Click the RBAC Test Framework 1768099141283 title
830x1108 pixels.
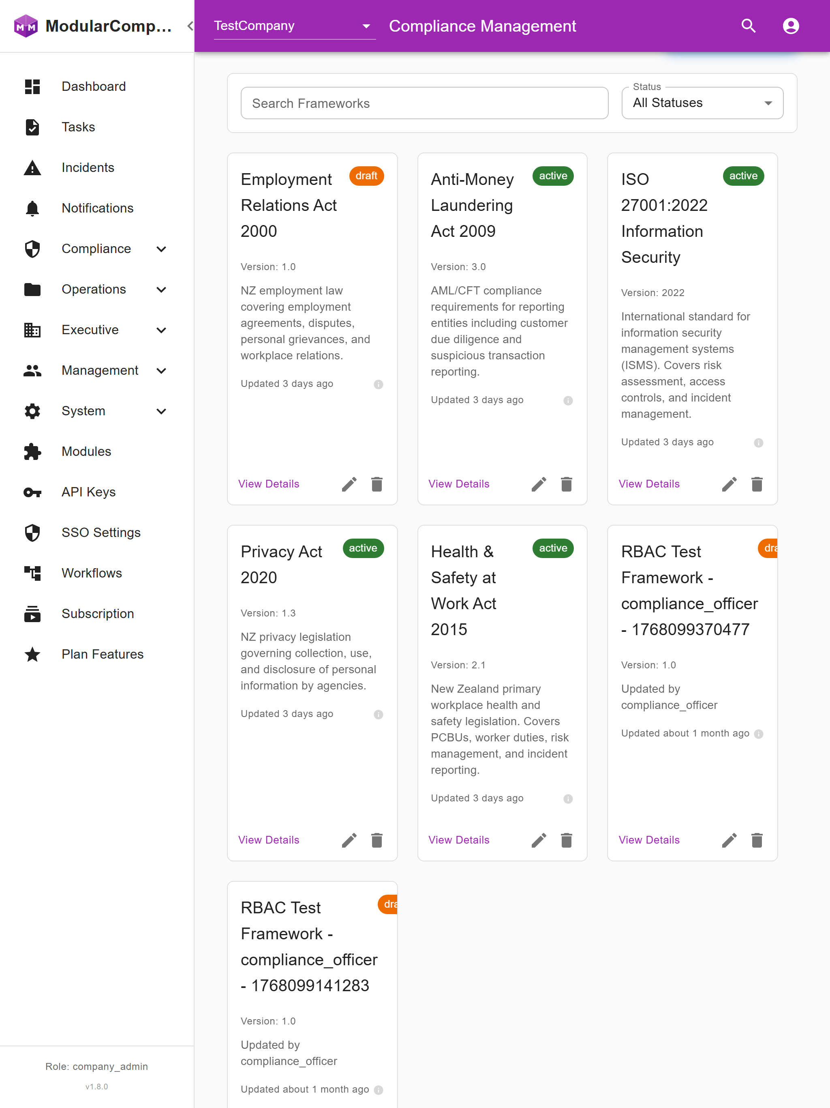309,947
